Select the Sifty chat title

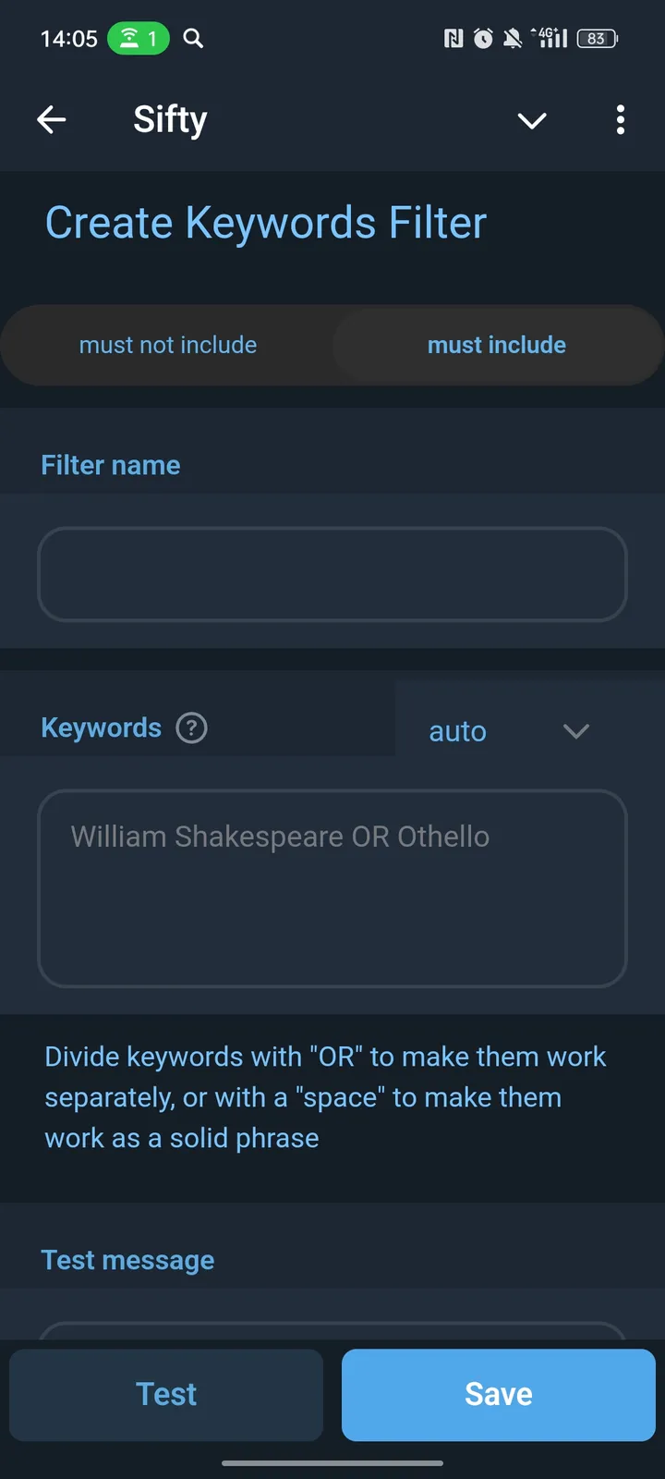tap(170, 119)
